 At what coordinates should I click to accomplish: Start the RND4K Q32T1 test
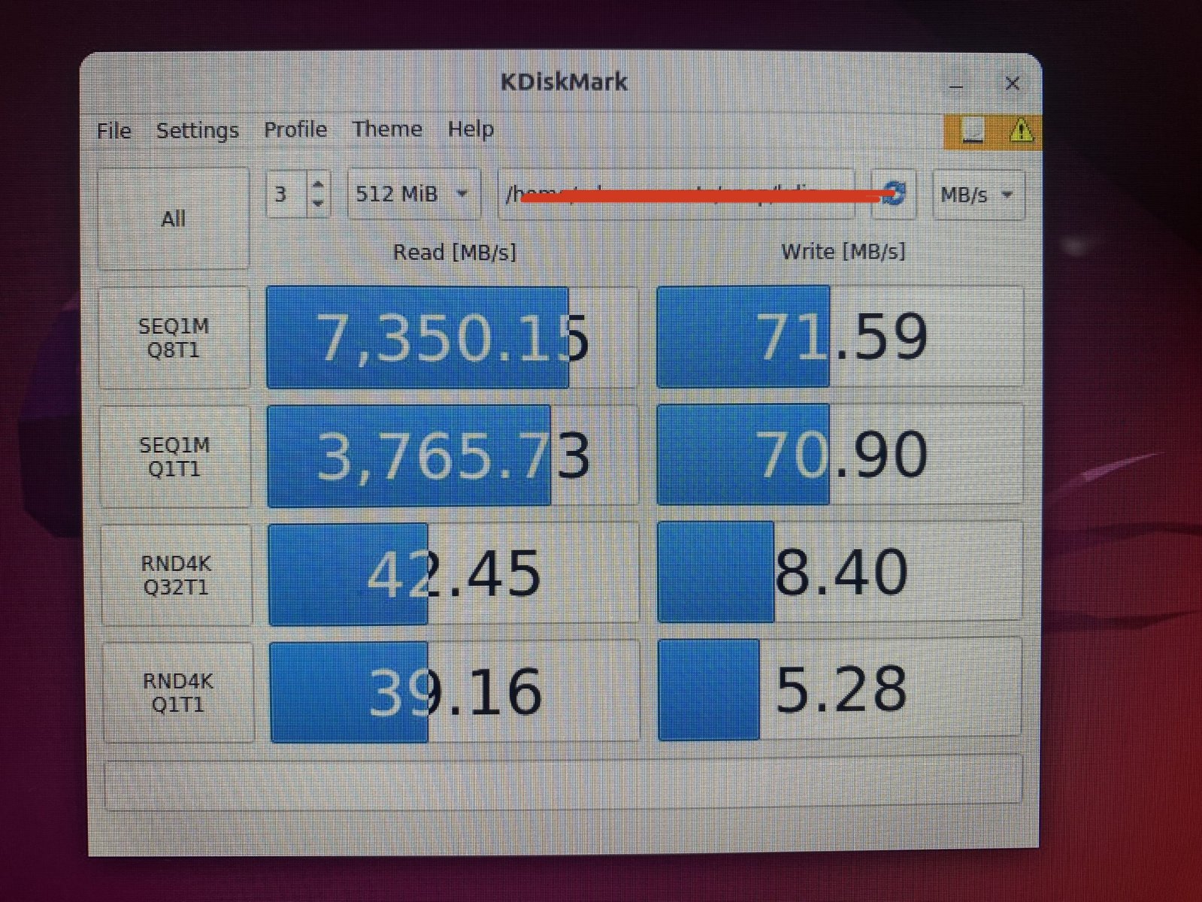[x=176, y=575]
